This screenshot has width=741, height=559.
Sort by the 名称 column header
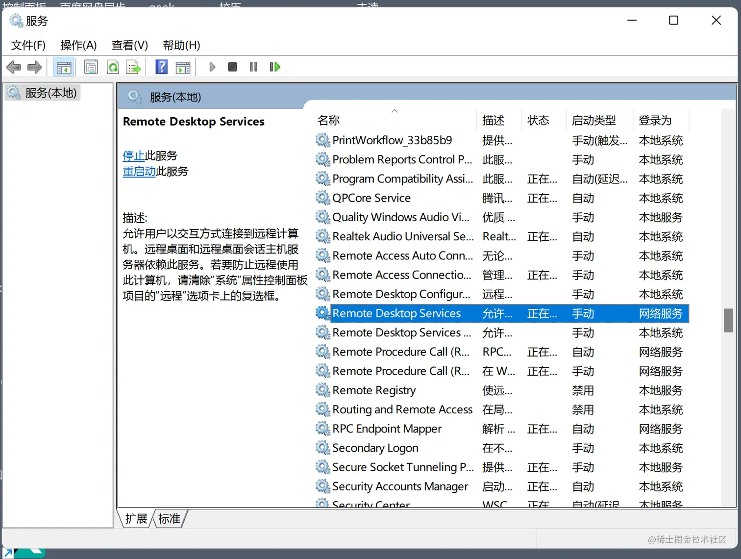click(396, 120)
